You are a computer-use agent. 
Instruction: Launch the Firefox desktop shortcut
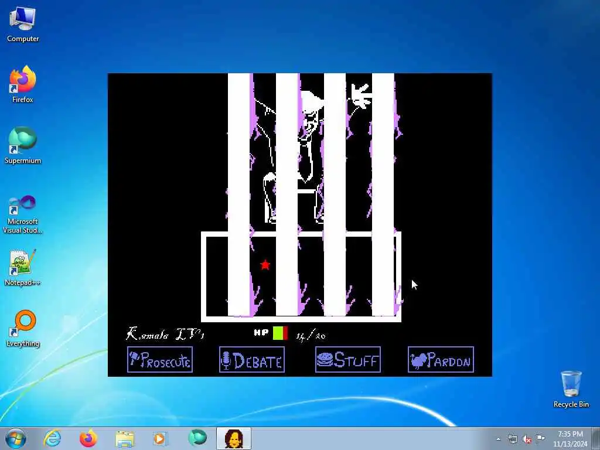pyautogui.click(x=23, y=84)
